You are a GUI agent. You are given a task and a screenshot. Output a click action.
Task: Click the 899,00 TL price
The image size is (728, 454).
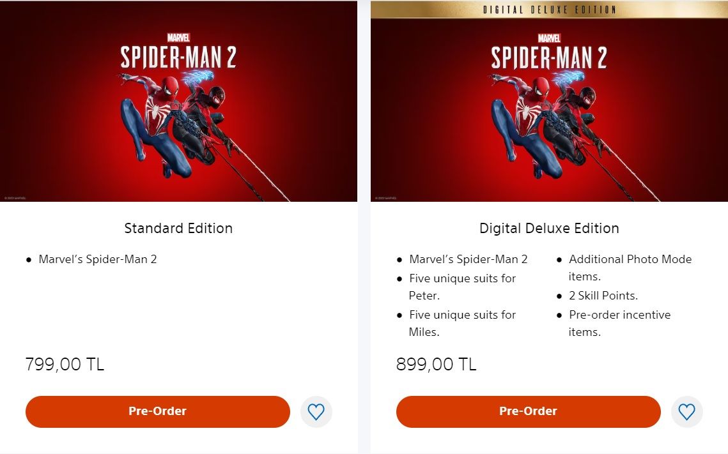pos(436,364)
